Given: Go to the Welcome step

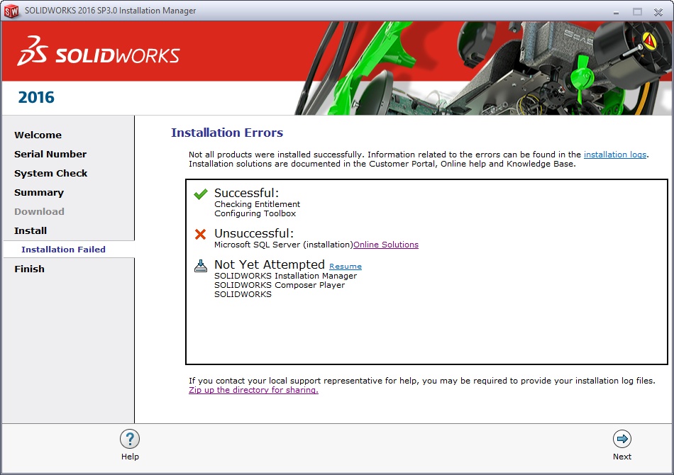Looking at the screenshot, I should pyautogui.click(x=38, y=135).
